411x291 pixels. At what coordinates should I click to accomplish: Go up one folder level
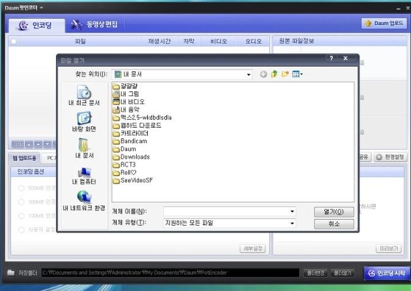click(x=274, y=74)
